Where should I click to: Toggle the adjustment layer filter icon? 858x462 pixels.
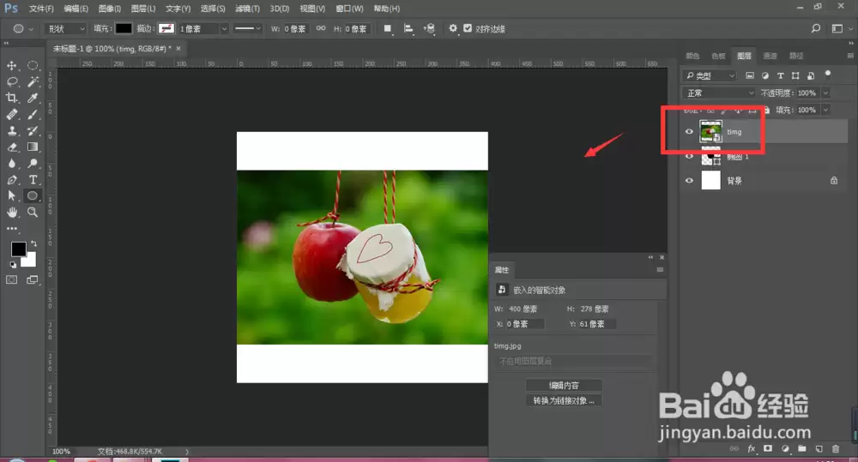(765, 75)
